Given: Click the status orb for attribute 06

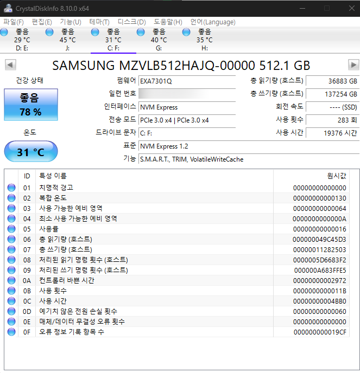Looking at the screenshot, I should pyautogui.click(x=11, y=239).
